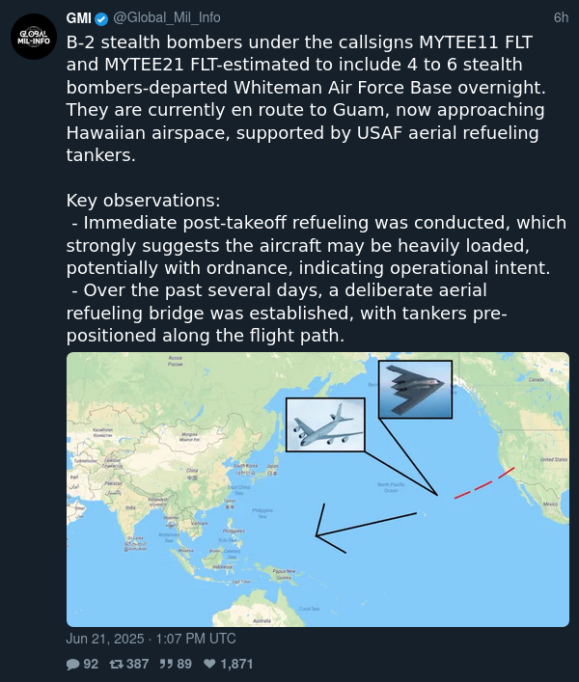579x682 pixels.
Task: Click the quote marks icon
Action: point(166,664)
